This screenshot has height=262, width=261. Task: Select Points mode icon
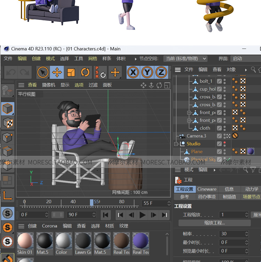coord(8,137)
